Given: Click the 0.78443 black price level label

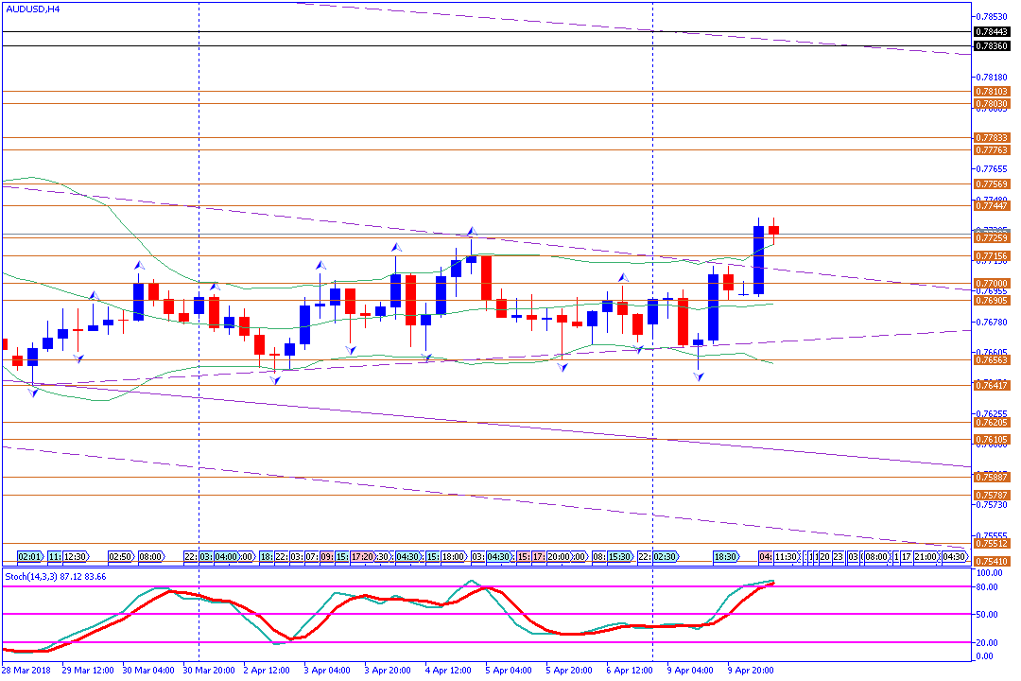Looking at the screenshot, I should [991, 32].
